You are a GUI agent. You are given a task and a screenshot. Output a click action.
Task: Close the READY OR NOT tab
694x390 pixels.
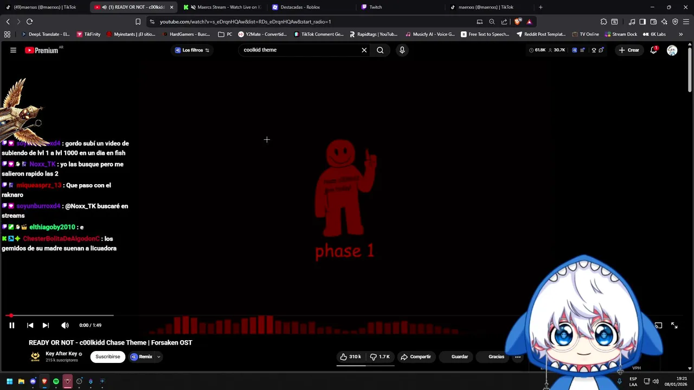coord(171,7)
